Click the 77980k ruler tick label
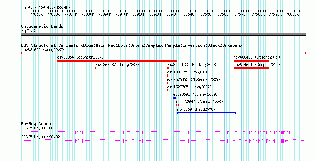 (258, 14)
